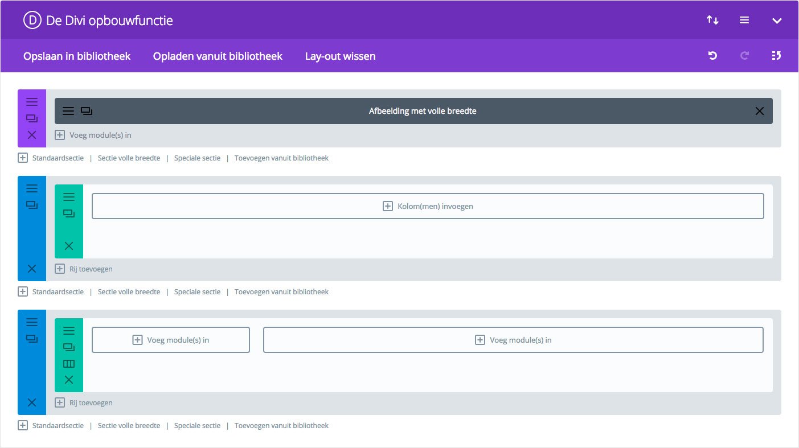Select the Afbeelding met volle breedte module bar

[x=413, y=111]
